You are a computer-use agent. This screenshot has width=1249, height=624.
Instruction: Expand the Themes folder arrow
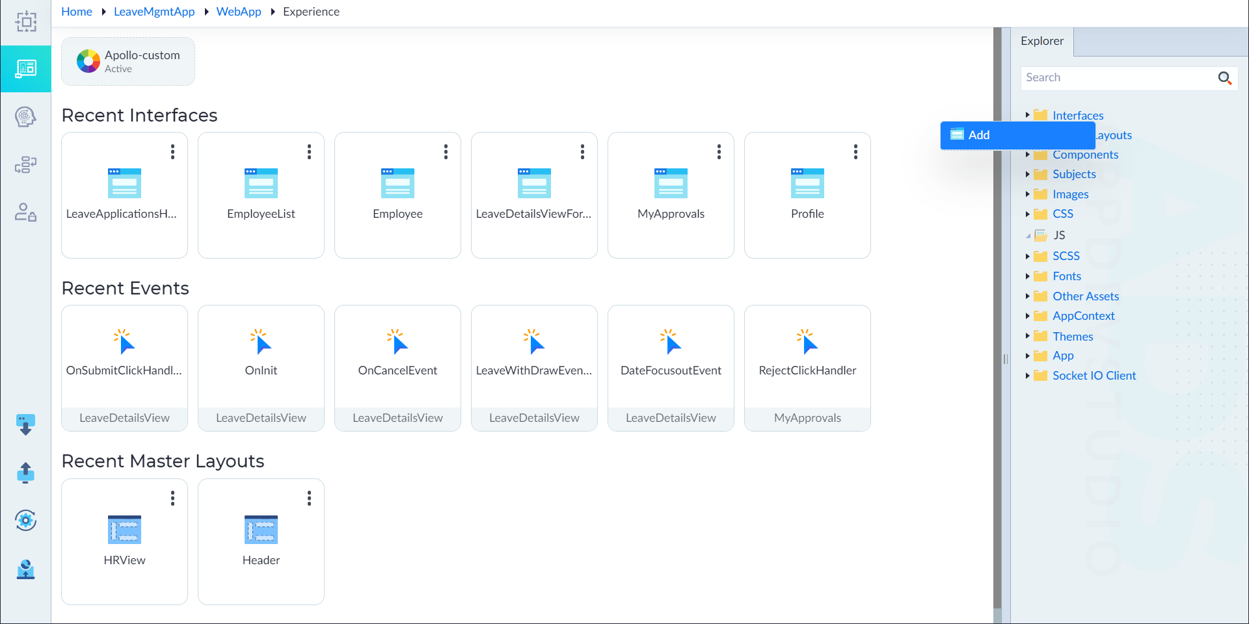pyautogui.click(x=1027, y=336)
